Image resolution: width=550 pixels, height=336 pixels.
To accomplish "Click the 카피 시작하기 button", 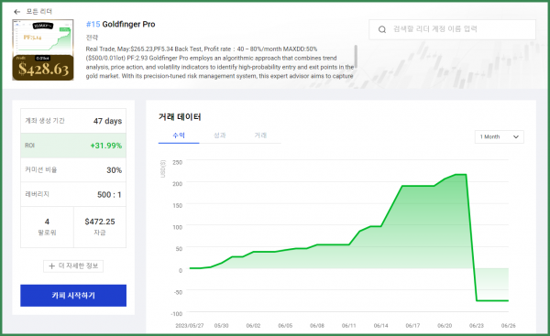I will pos(73,296).
